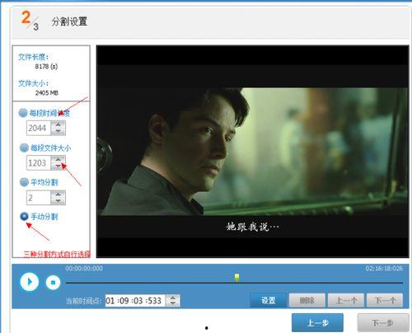
Task: Increase segment file size 1203
Action: click(x=59, y=159)
